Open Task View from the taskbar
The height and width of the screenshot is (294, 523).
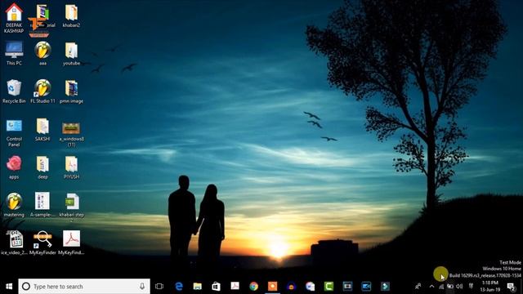(159, 287)
